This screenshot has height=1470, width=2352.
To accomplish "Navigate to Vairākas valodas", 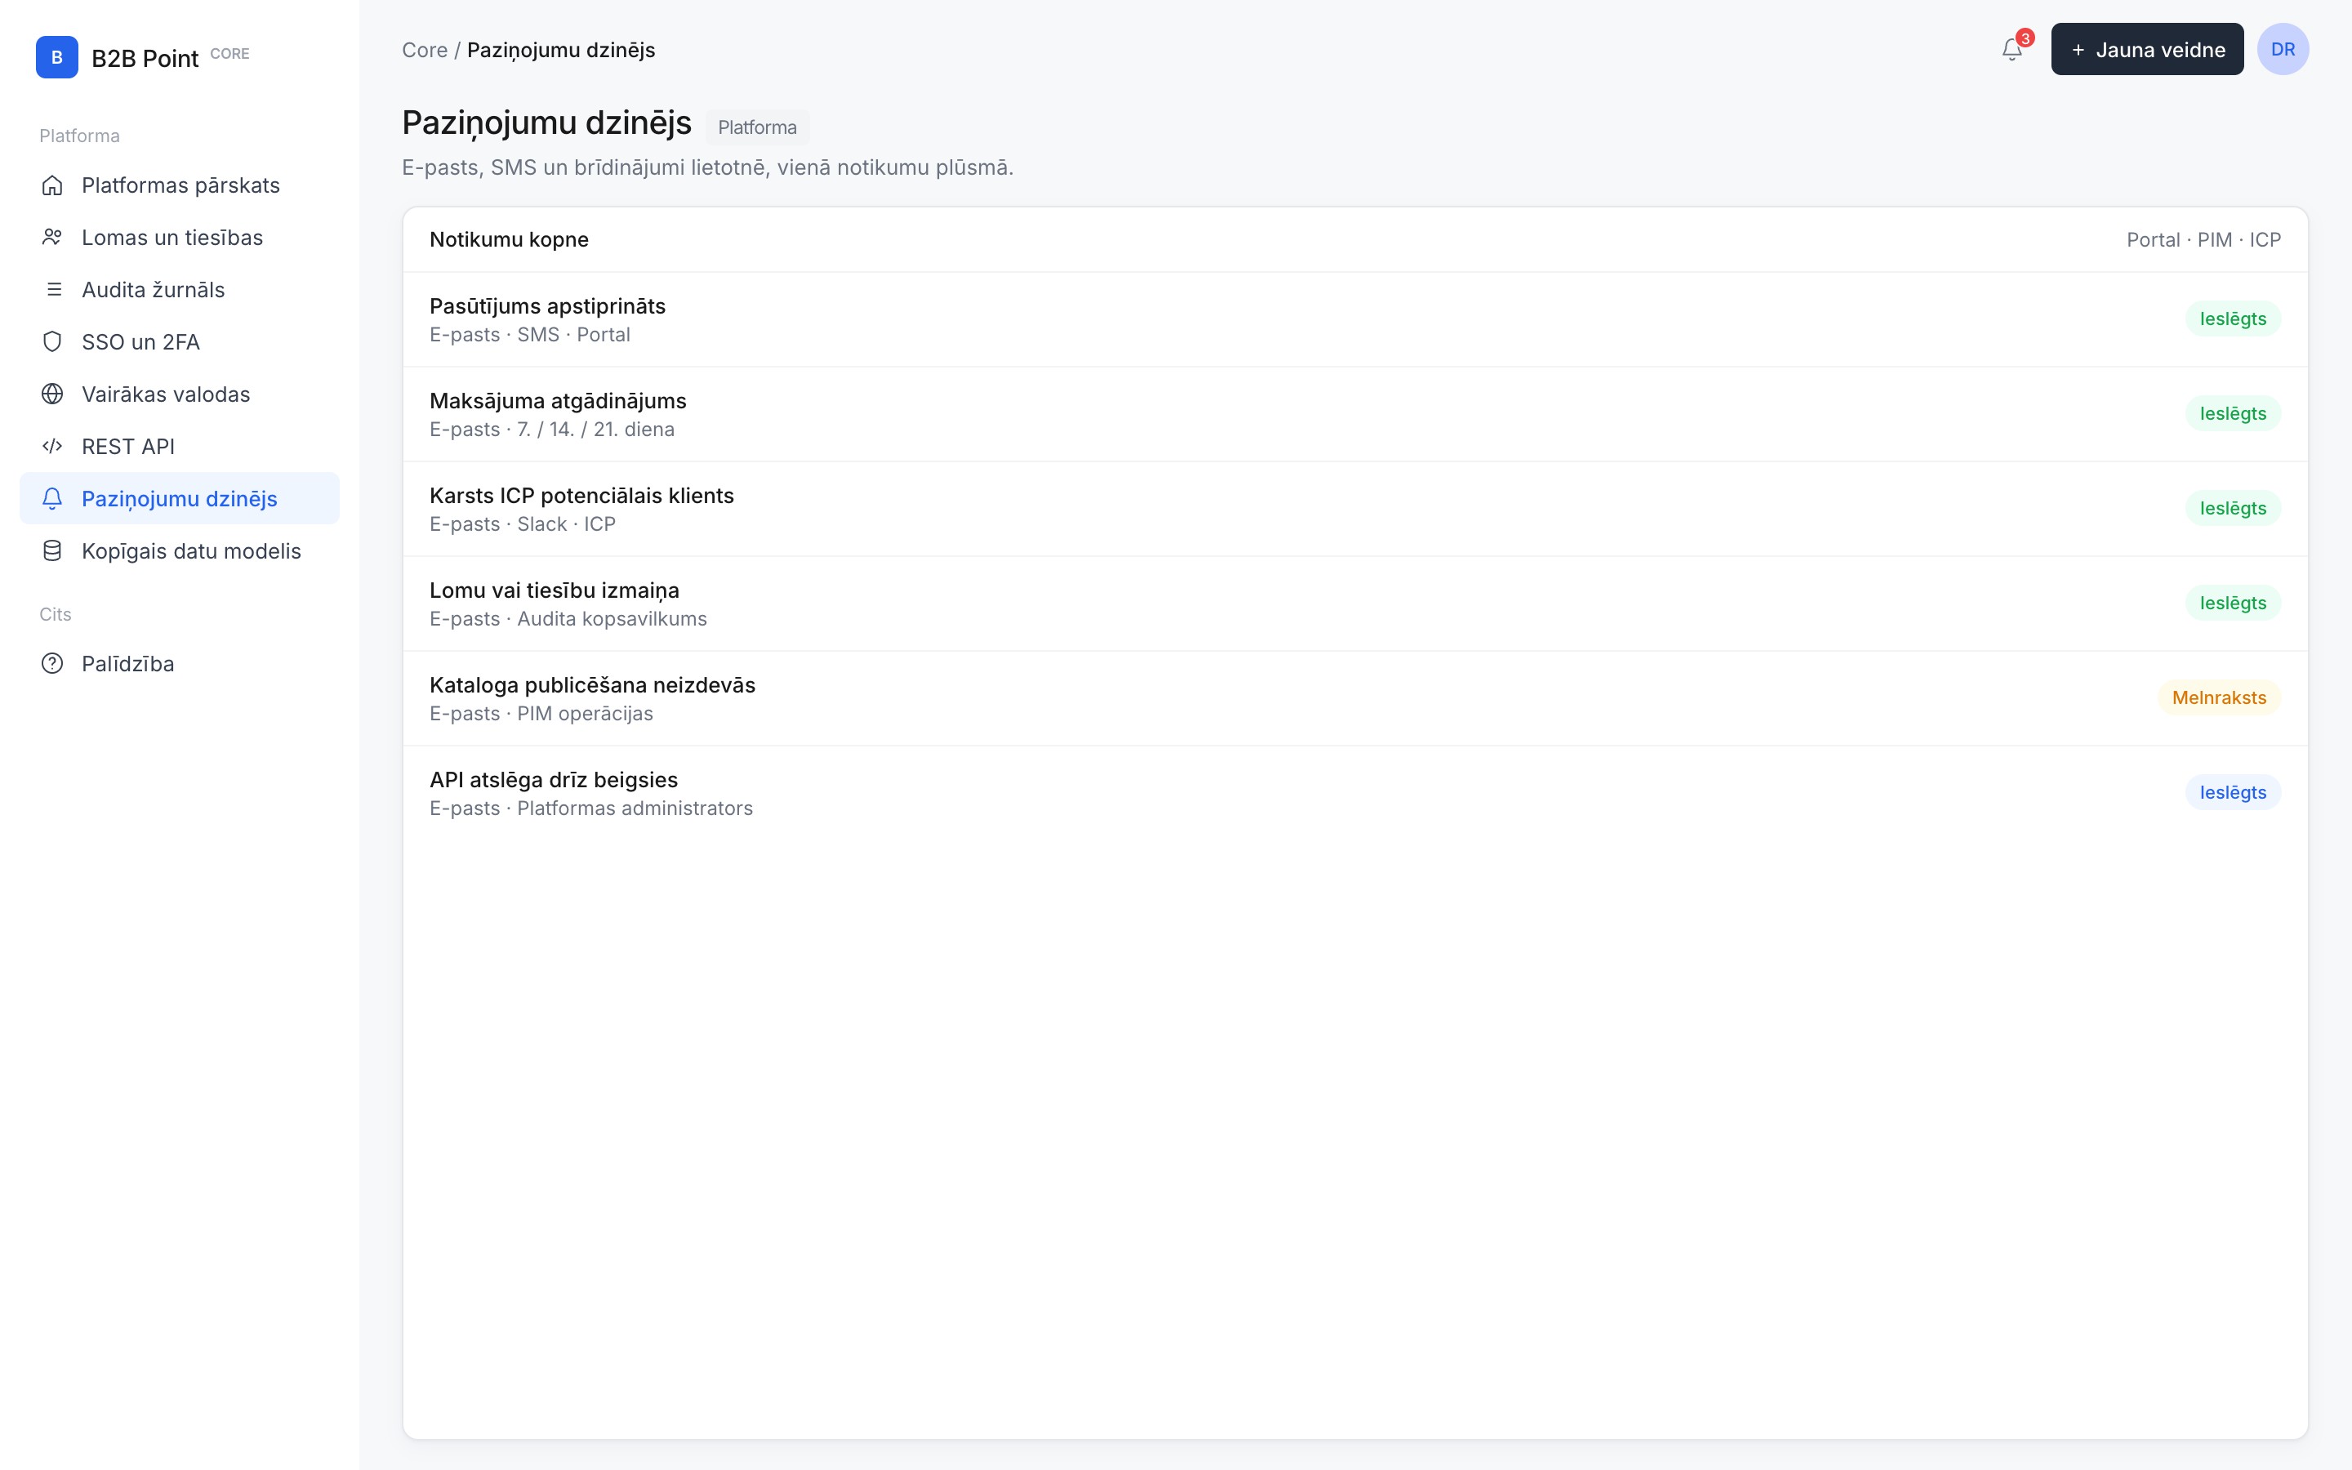I will [180, 394].
